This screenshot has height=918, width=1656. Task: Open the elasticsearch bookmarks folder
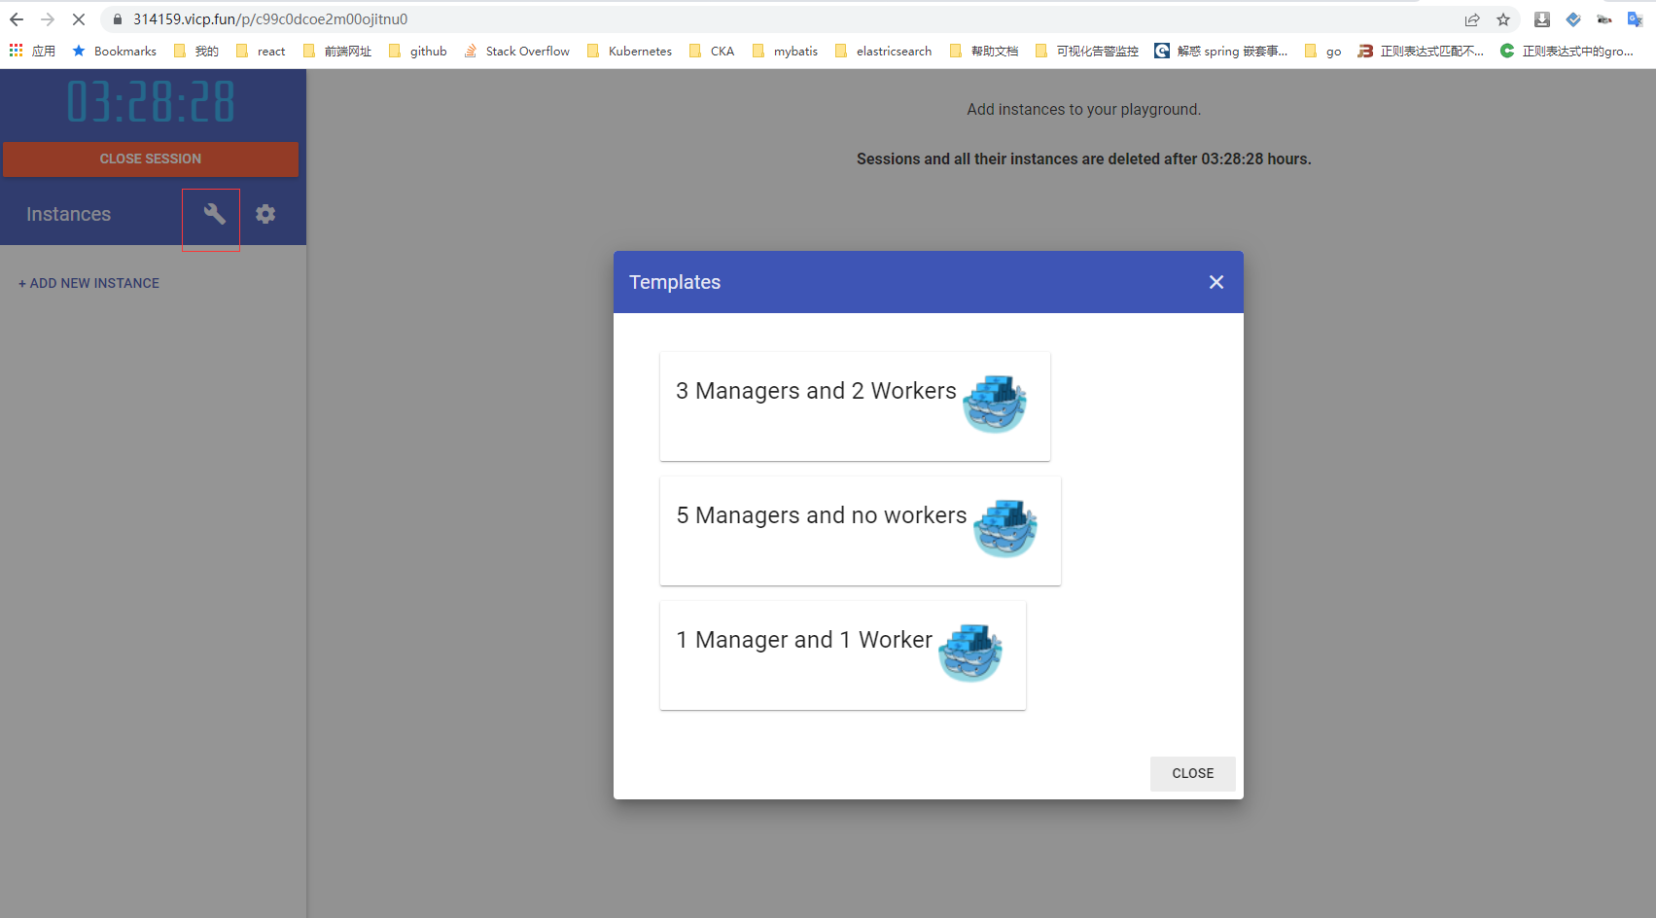883,51
